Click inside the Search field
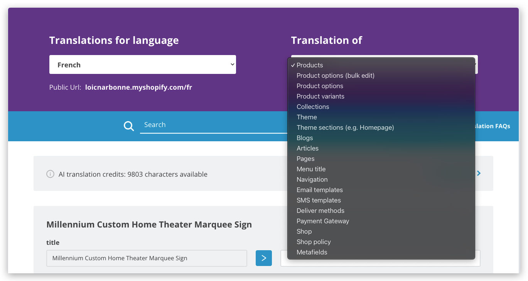The image size is (528, 281). point(212,124)
